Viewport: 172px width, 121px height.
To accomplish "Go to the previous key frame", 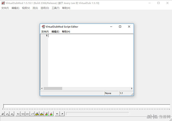I will (x=37, y=114).
